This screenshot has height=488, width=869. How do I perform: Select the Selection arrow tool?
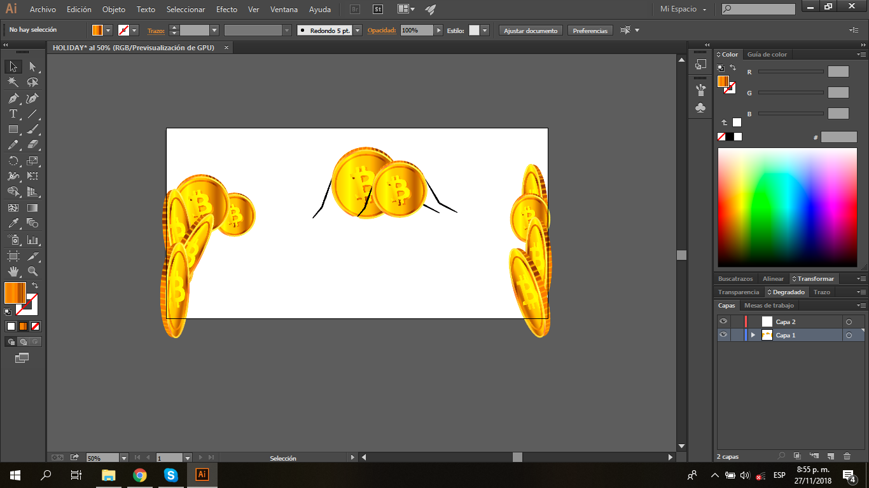(x=13, y=67)
